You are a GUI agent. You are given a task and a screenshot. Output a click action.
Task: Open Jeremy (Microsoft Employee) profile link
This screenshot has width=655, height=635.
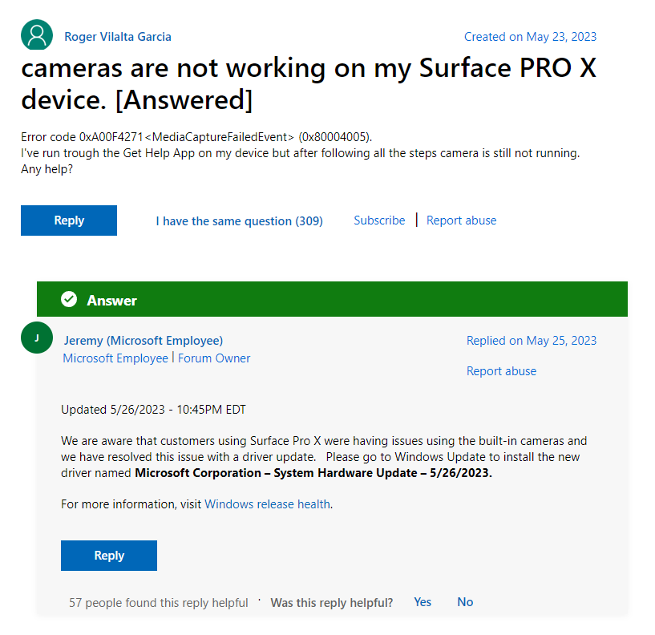pyautogui.click(x=144, y=341)
